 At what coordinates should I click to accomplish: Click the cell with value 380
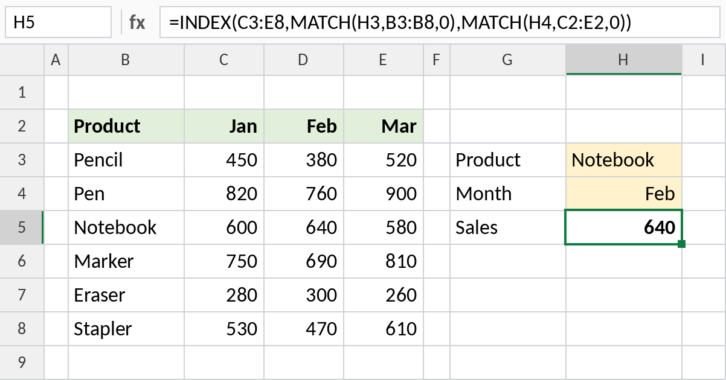tap(304, 160)
